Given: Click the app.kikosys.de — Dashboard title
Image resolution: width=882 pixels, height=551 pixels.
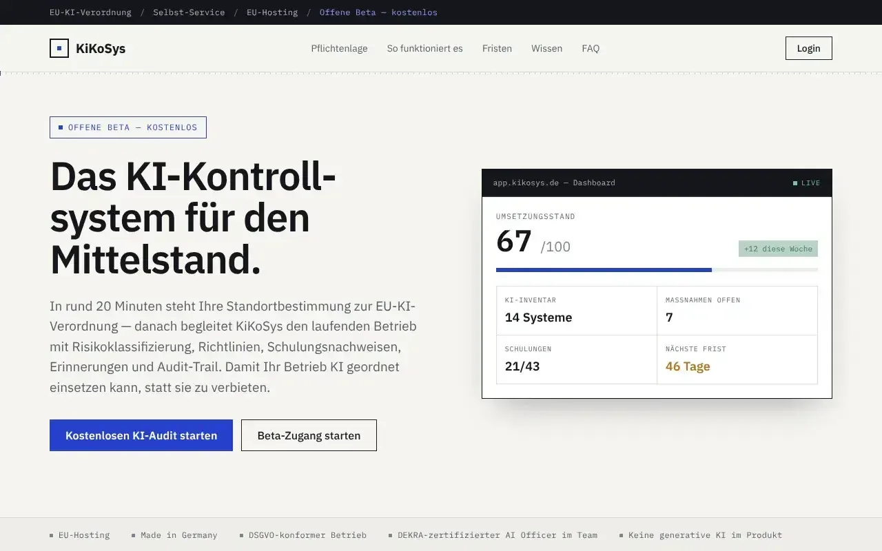Looking at the screenshot, I should [x=554, y=183].
